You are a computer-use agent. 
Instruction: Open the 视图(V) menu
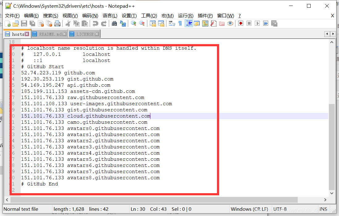pyautogui.click(x=70, y=16)
